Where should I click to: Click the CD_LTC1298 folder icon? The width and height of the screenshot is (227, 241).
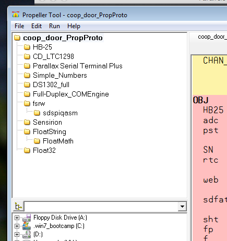pyautogui.click(x=27, y=56)
